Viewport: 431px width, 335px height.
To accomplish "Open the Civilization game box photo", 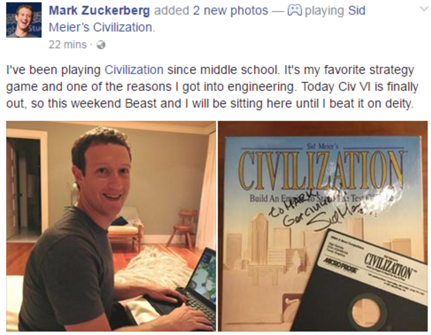I will pyautogui.click(x=323, y=226).
